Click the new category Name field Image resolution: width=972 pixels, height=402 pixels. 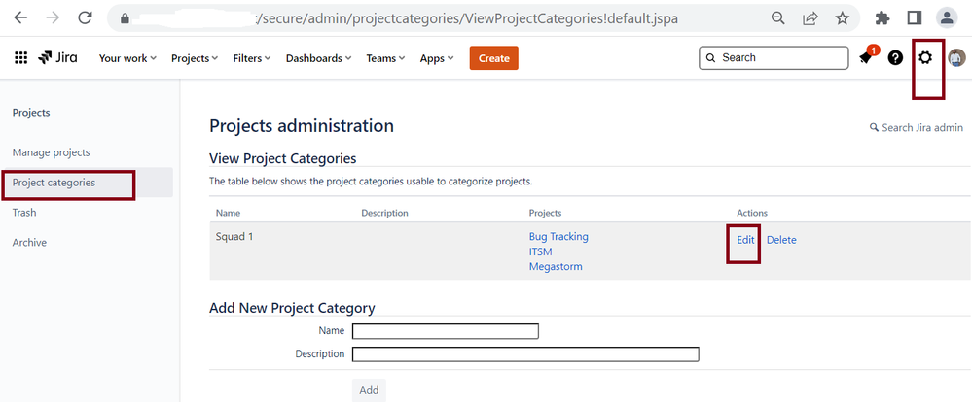[445, 331]
